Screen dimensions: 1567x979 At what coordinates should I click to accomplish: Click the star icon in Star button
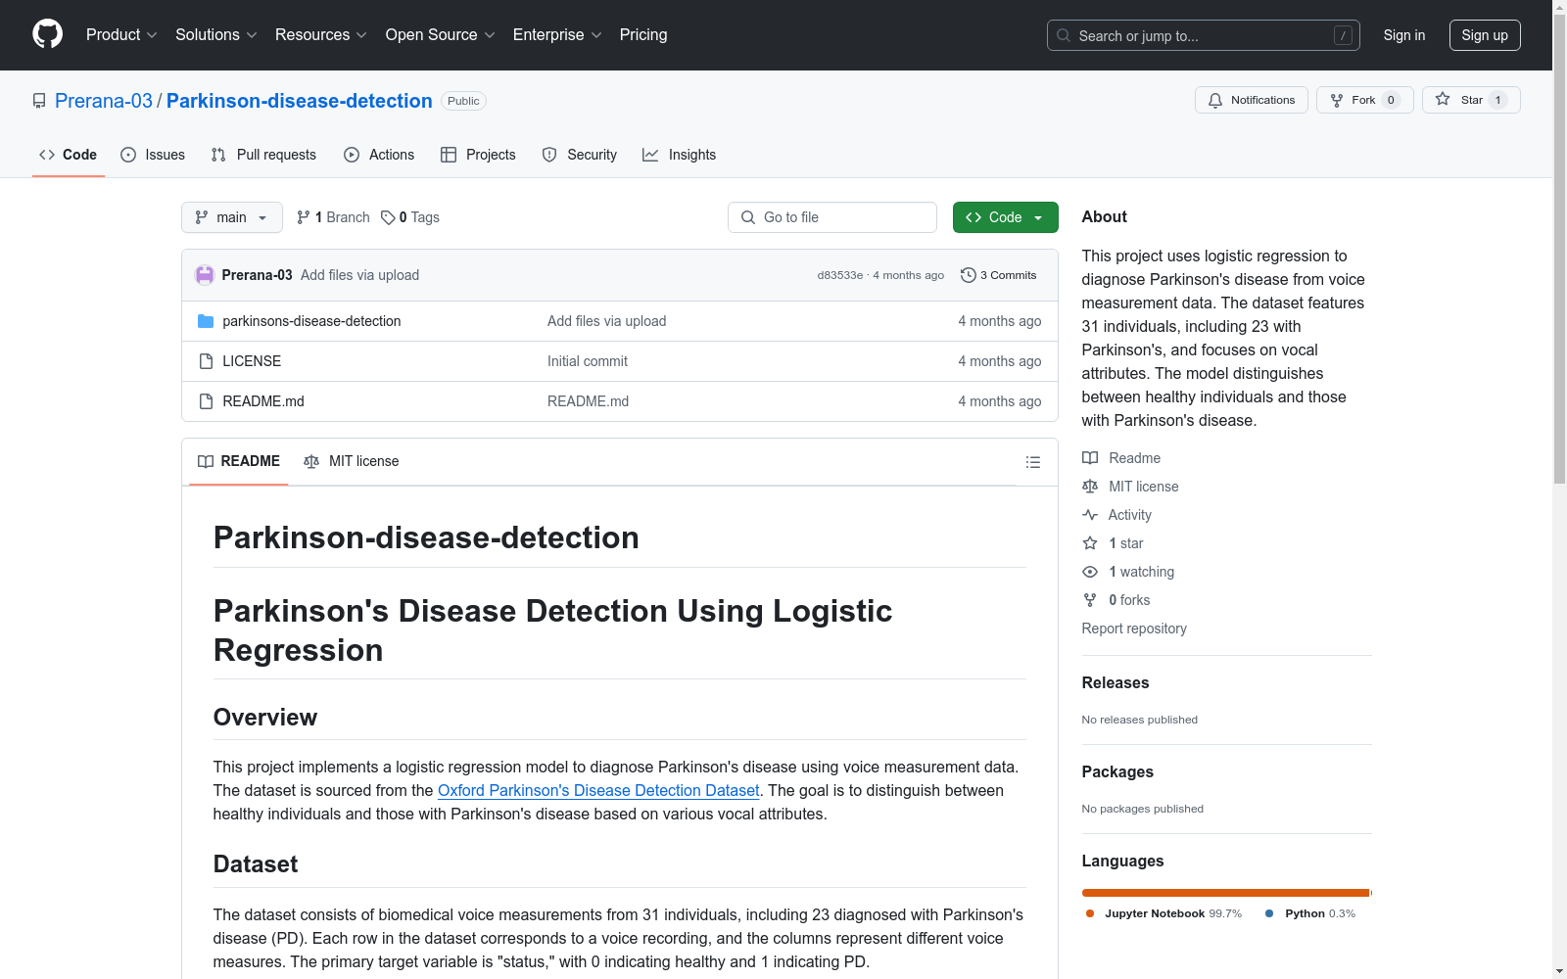[1443, 99]
